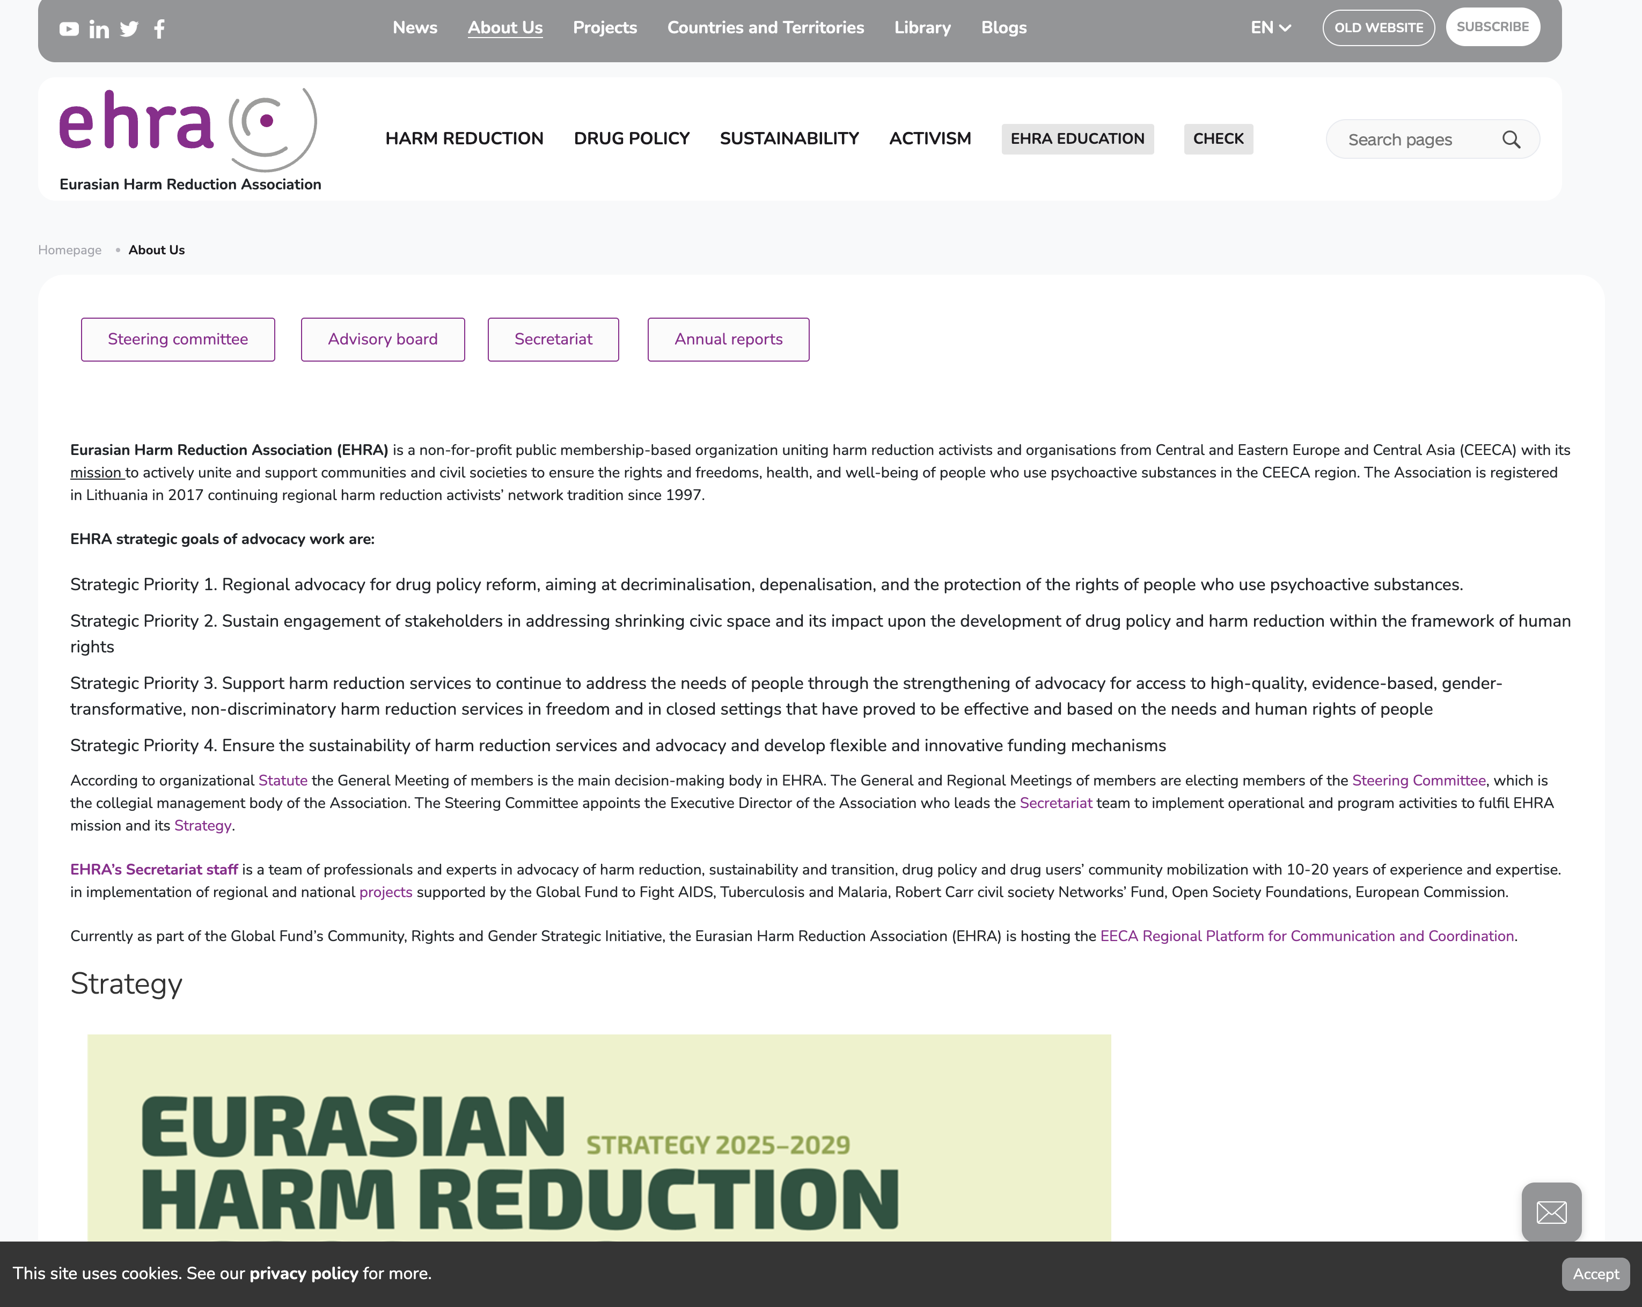Open the YouTube social icon

[x=69, y=29]
